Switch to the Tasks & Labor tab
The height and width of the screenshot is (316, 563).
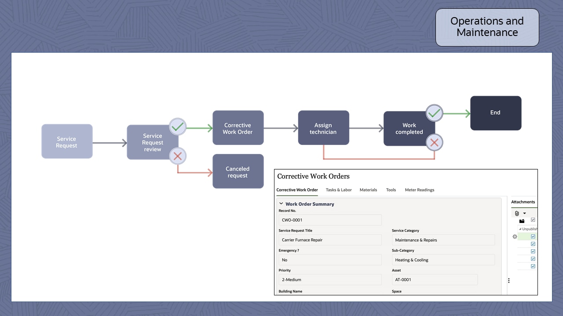(x=339, y=190)
